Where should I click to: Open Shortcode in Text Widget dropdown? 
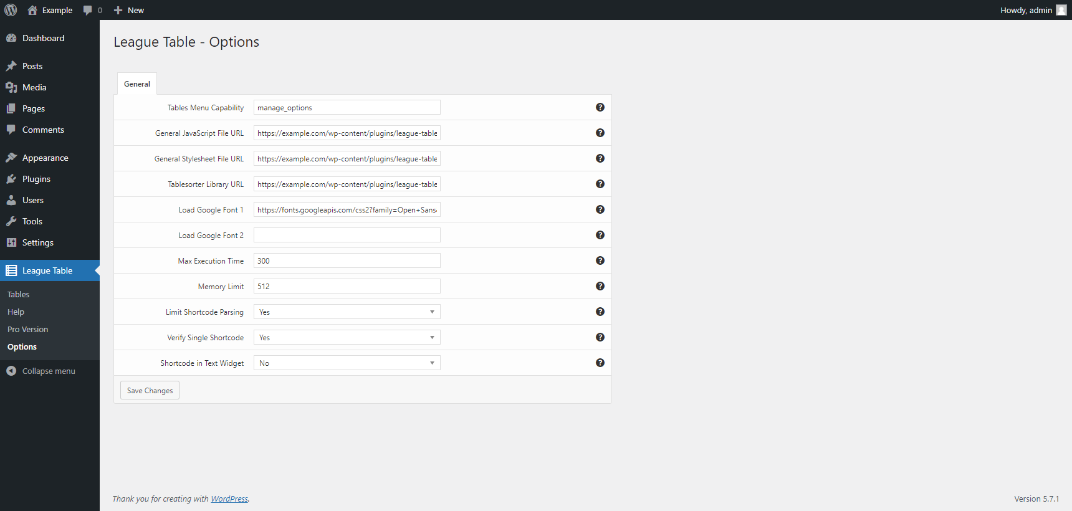[347, 363]
